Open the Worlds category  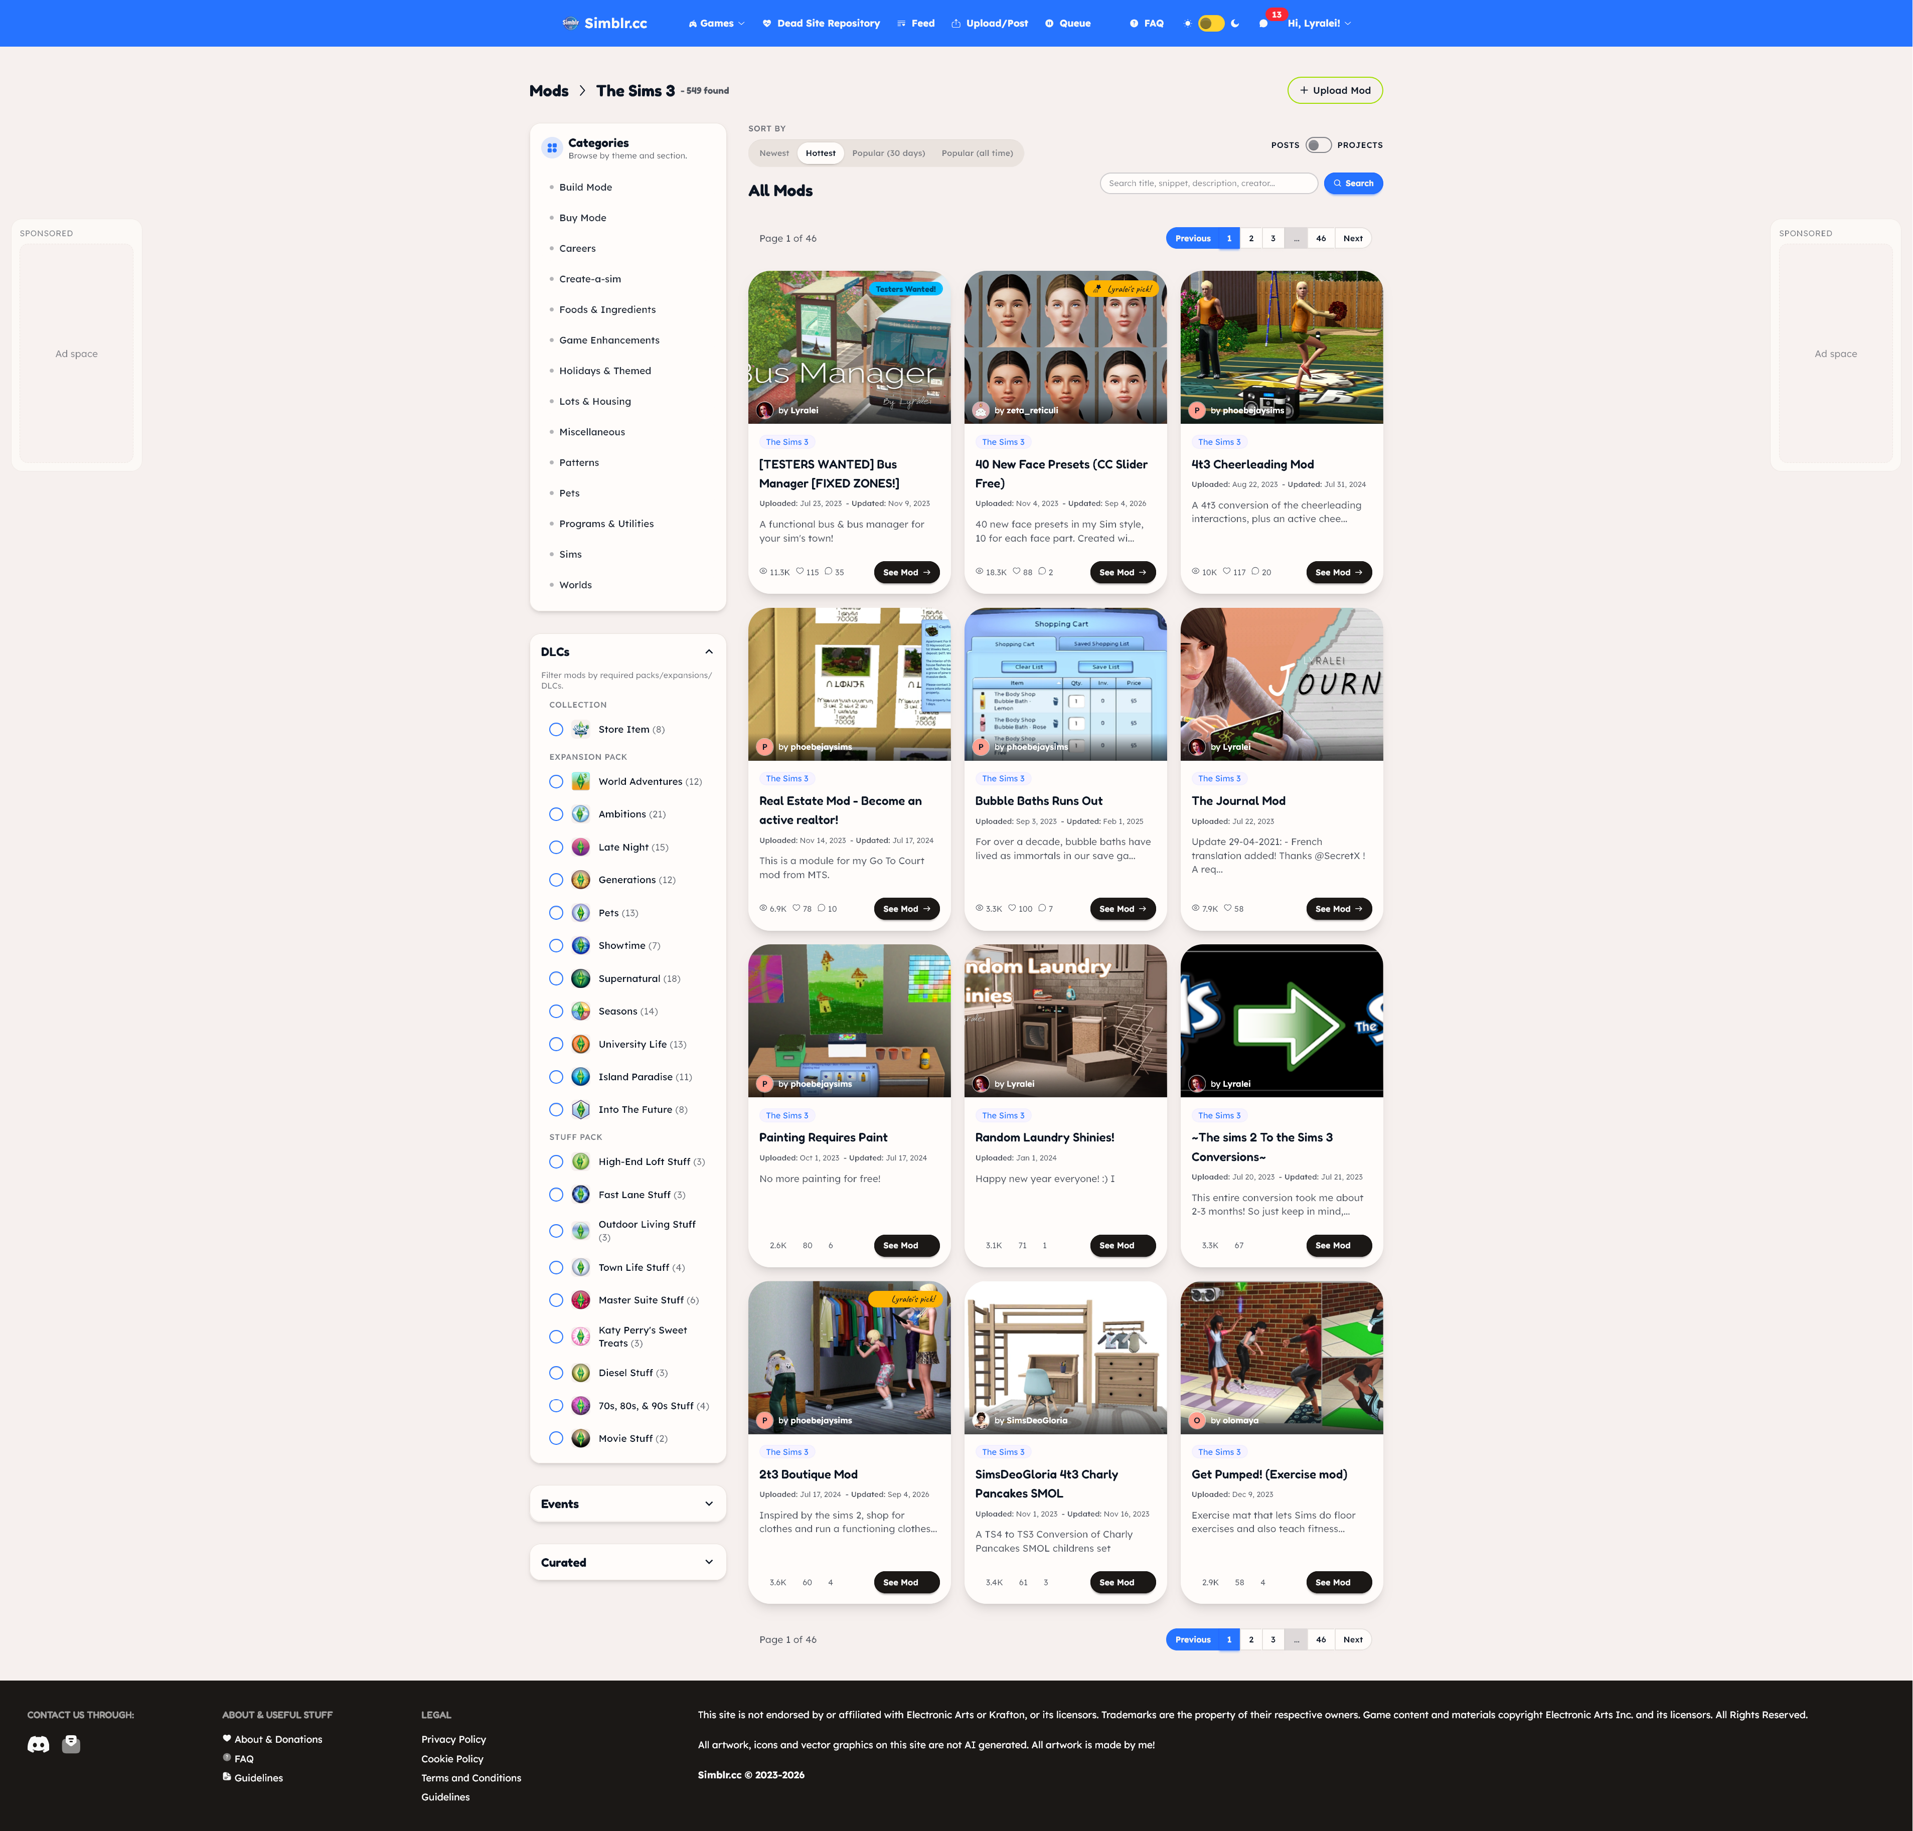pyautogui.click(x=575, y=585)
